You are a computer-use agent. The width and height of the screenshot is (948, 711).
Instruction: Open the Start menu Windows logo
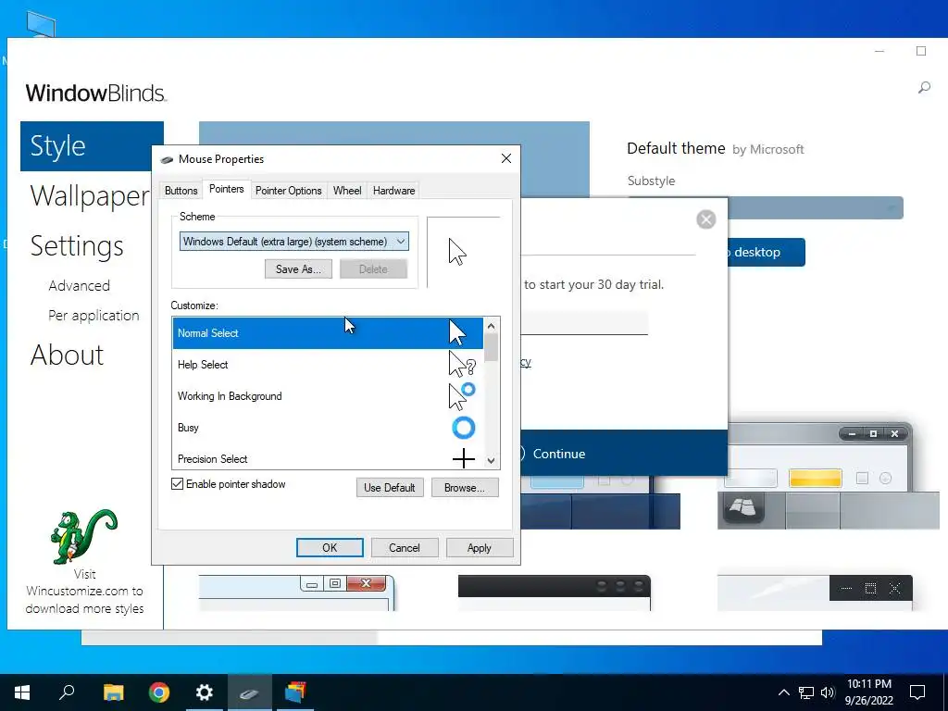(x=22, y=692)
